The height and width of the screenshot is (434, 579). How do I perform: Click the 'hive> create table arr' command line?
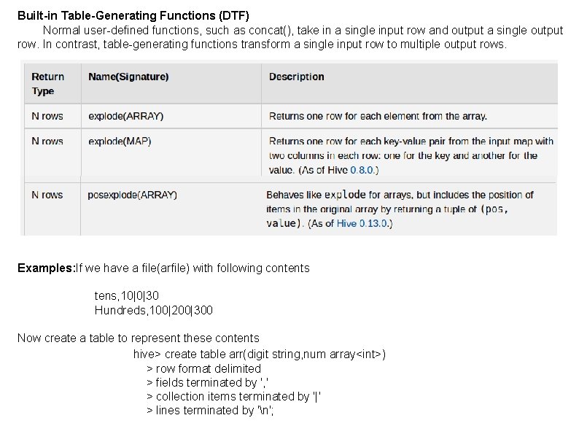(x=260, y=354)
